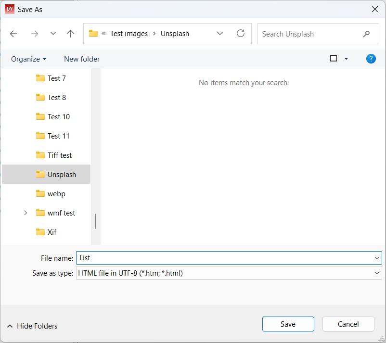Collapse the pane with Hide Folders
This screenshot has height=343, width=386.
[32, 326]
